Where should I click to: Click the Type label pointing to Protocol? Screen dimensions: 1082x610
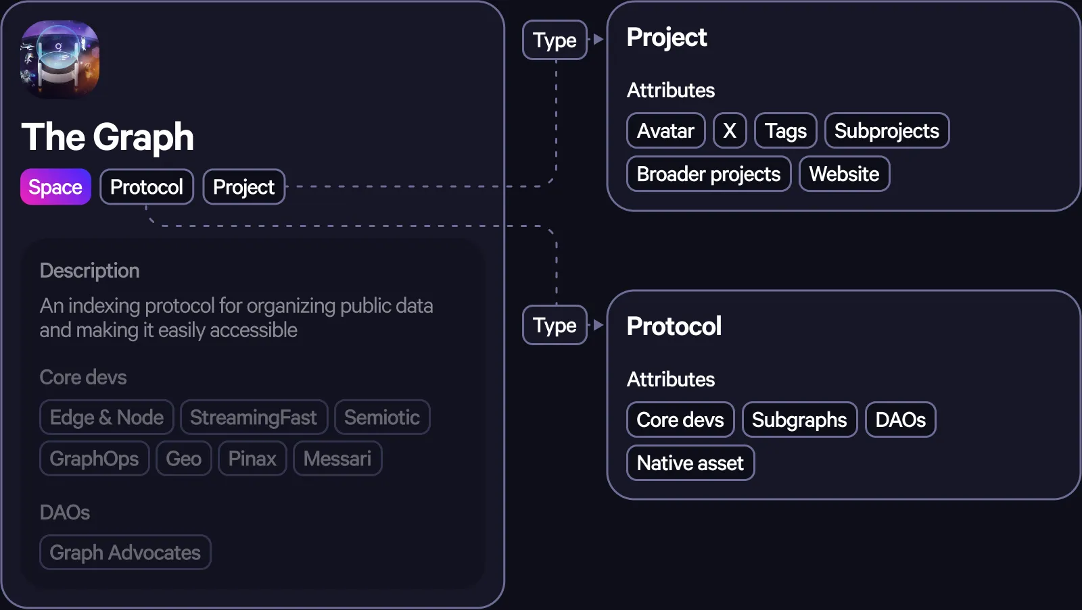[x=555, y=325]
